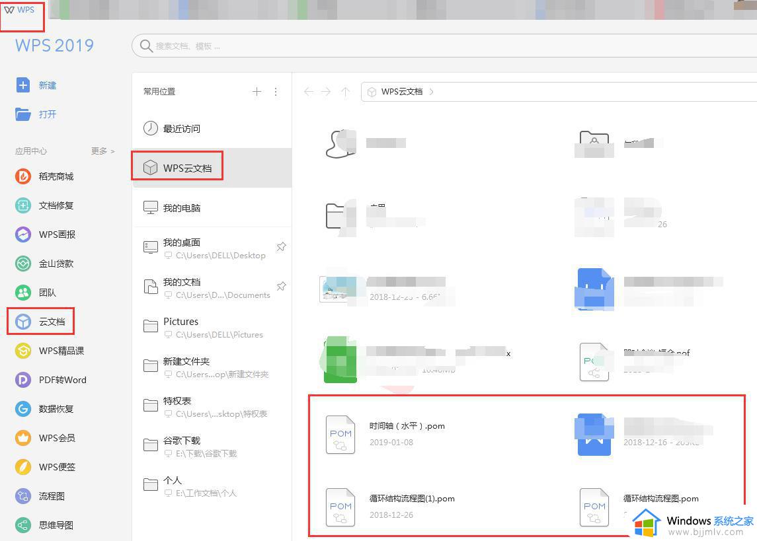Open the 团队 app

coord(36,293)
